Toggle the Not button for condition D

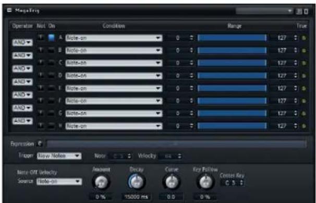(41, 75)
